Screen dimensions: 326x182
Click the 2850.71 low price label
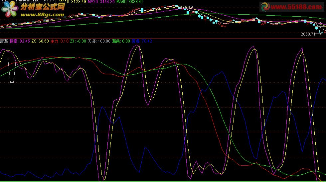[308, 34]
